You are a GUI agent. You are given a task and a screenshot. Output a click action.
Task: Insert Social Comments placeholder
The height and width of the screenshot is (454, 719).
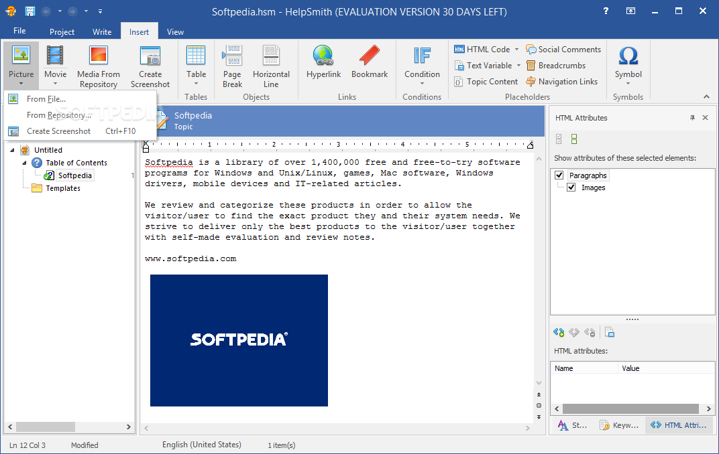[563, 49]
